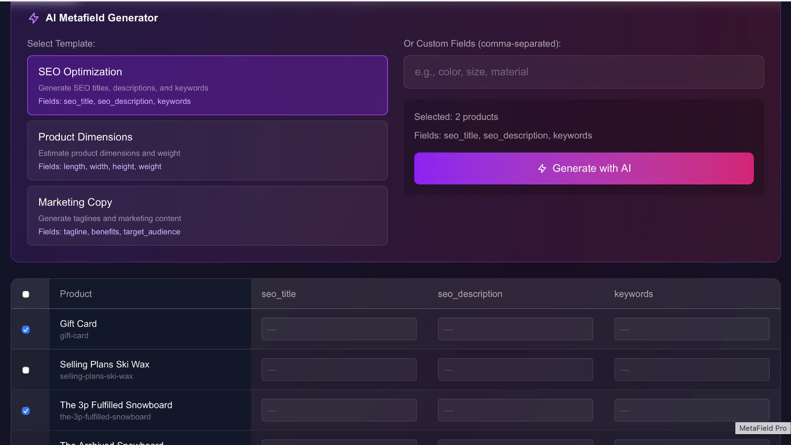
Task: Click the lightning icon inside Generate with AI
Action: coord(542,168)
